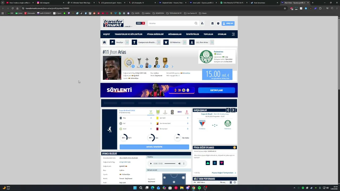Show more trophies with the blue chevron
340x191 pixels.
pyautogui.click(x=172, y=67)
